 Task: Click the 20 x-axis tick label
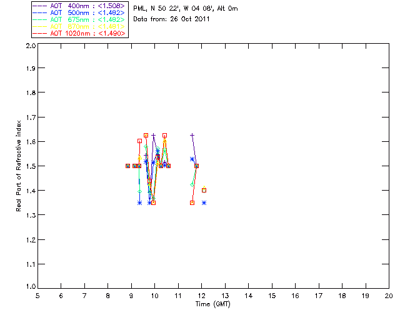pos(389,296)
